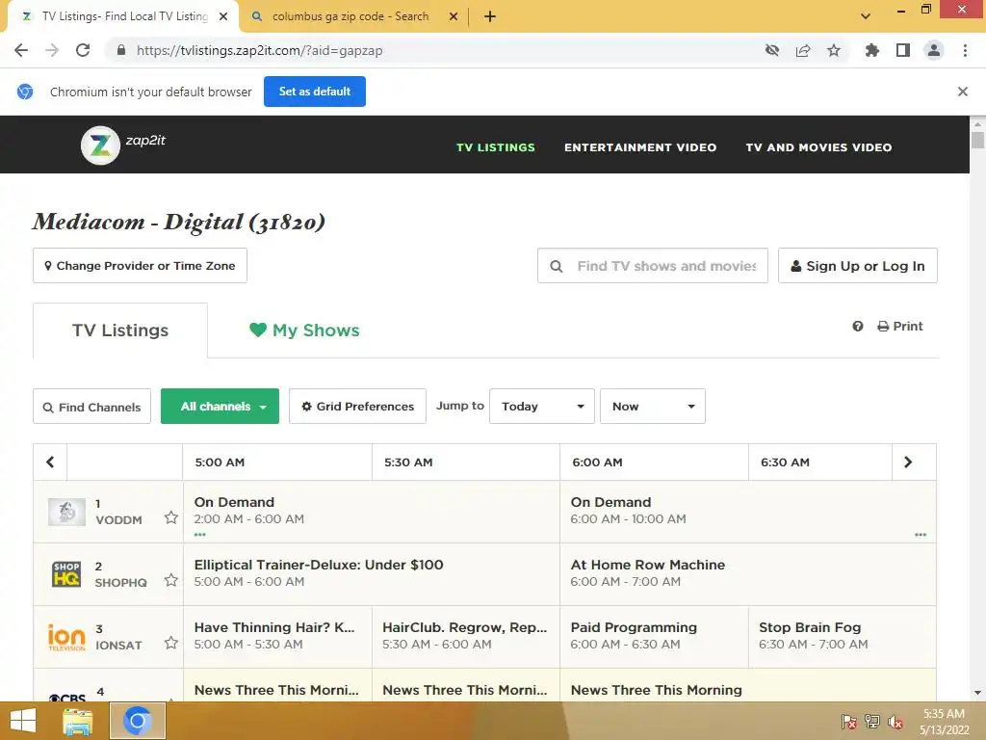The width and height of the screenshot is (986, 740).
Task: Click the browser forward arrow
Action: pos(52,50)
